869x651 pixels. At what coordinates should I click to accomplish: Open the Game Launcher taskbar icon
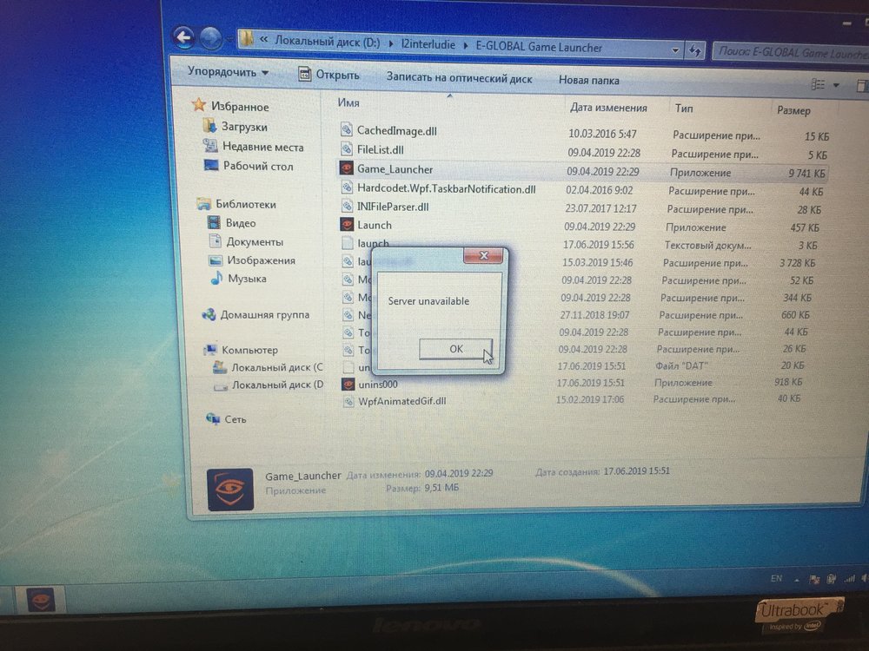40,600
